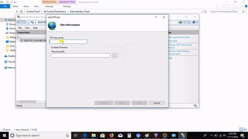Select DESKTOP-QFA5PBB in Connections tree
The width and height of the screenshot is (248, 139).
point(34,41)
